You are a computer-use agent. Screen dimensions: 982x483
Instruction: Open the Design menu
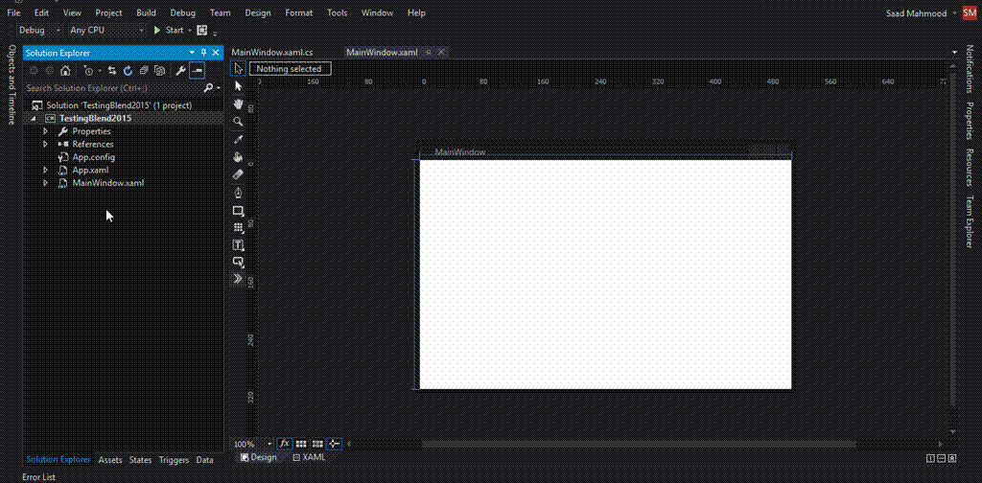click(258, 12)
